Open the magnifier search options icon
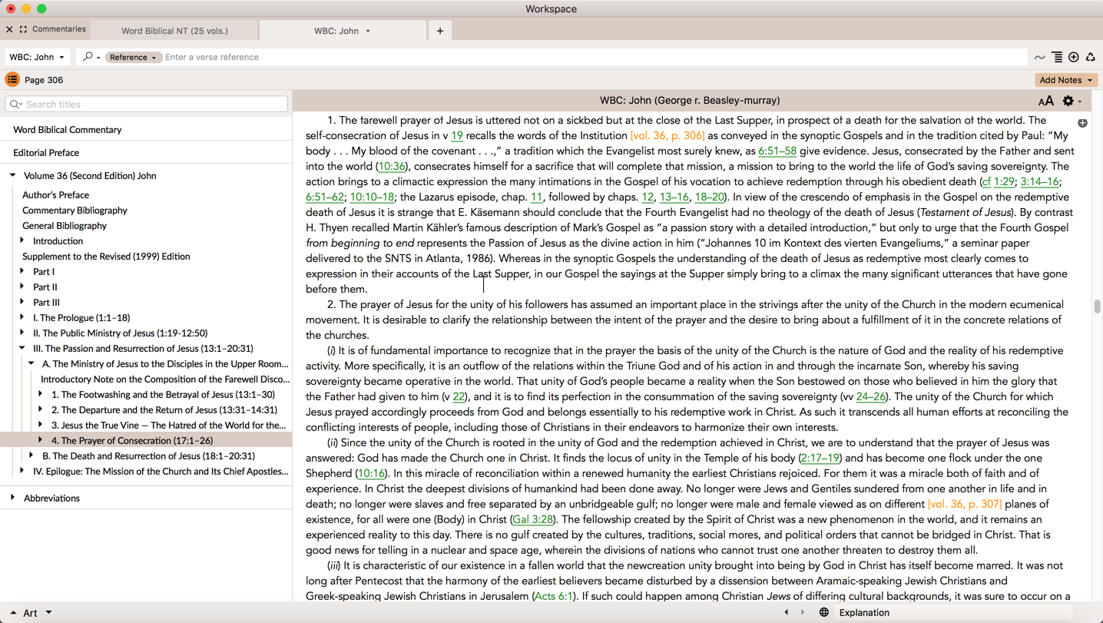Viewport: 1103px width, 623px height. tap(91, 57)
